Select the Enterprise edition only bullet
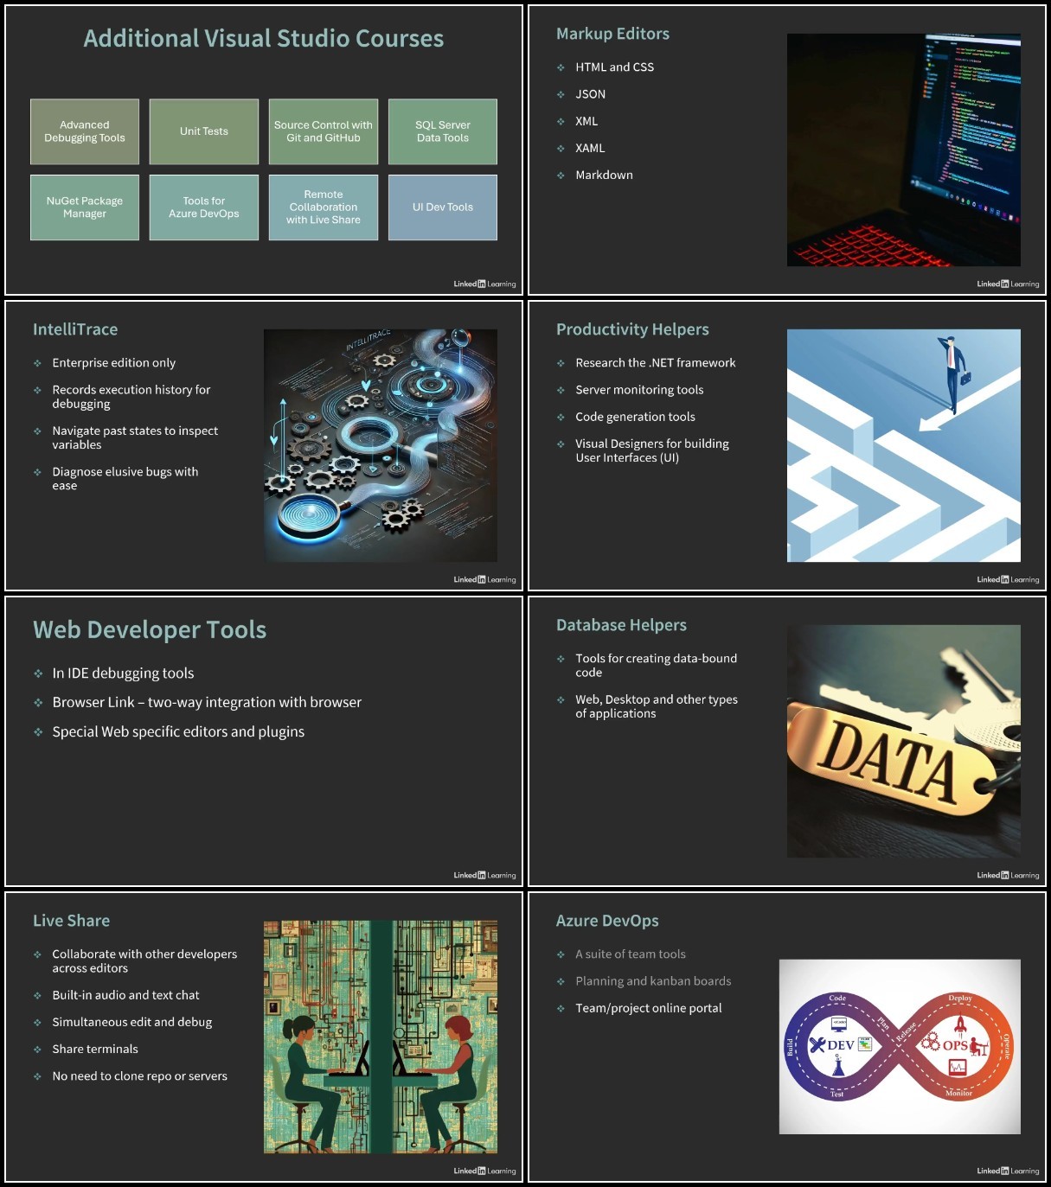The height and width of the screenshot is (1187, 1051). point(113,363)
